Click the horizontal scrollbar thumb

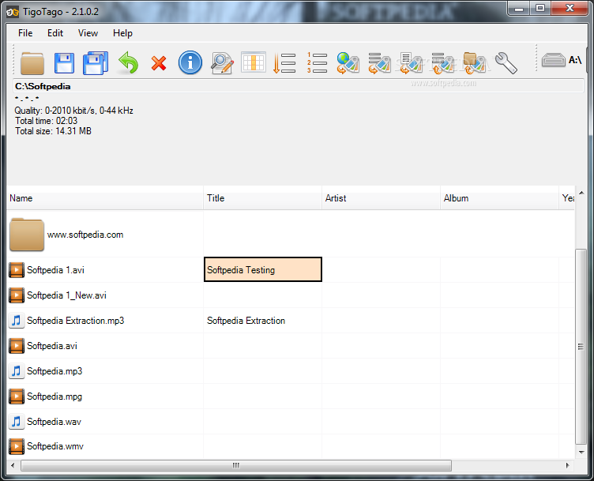(236, 465)
